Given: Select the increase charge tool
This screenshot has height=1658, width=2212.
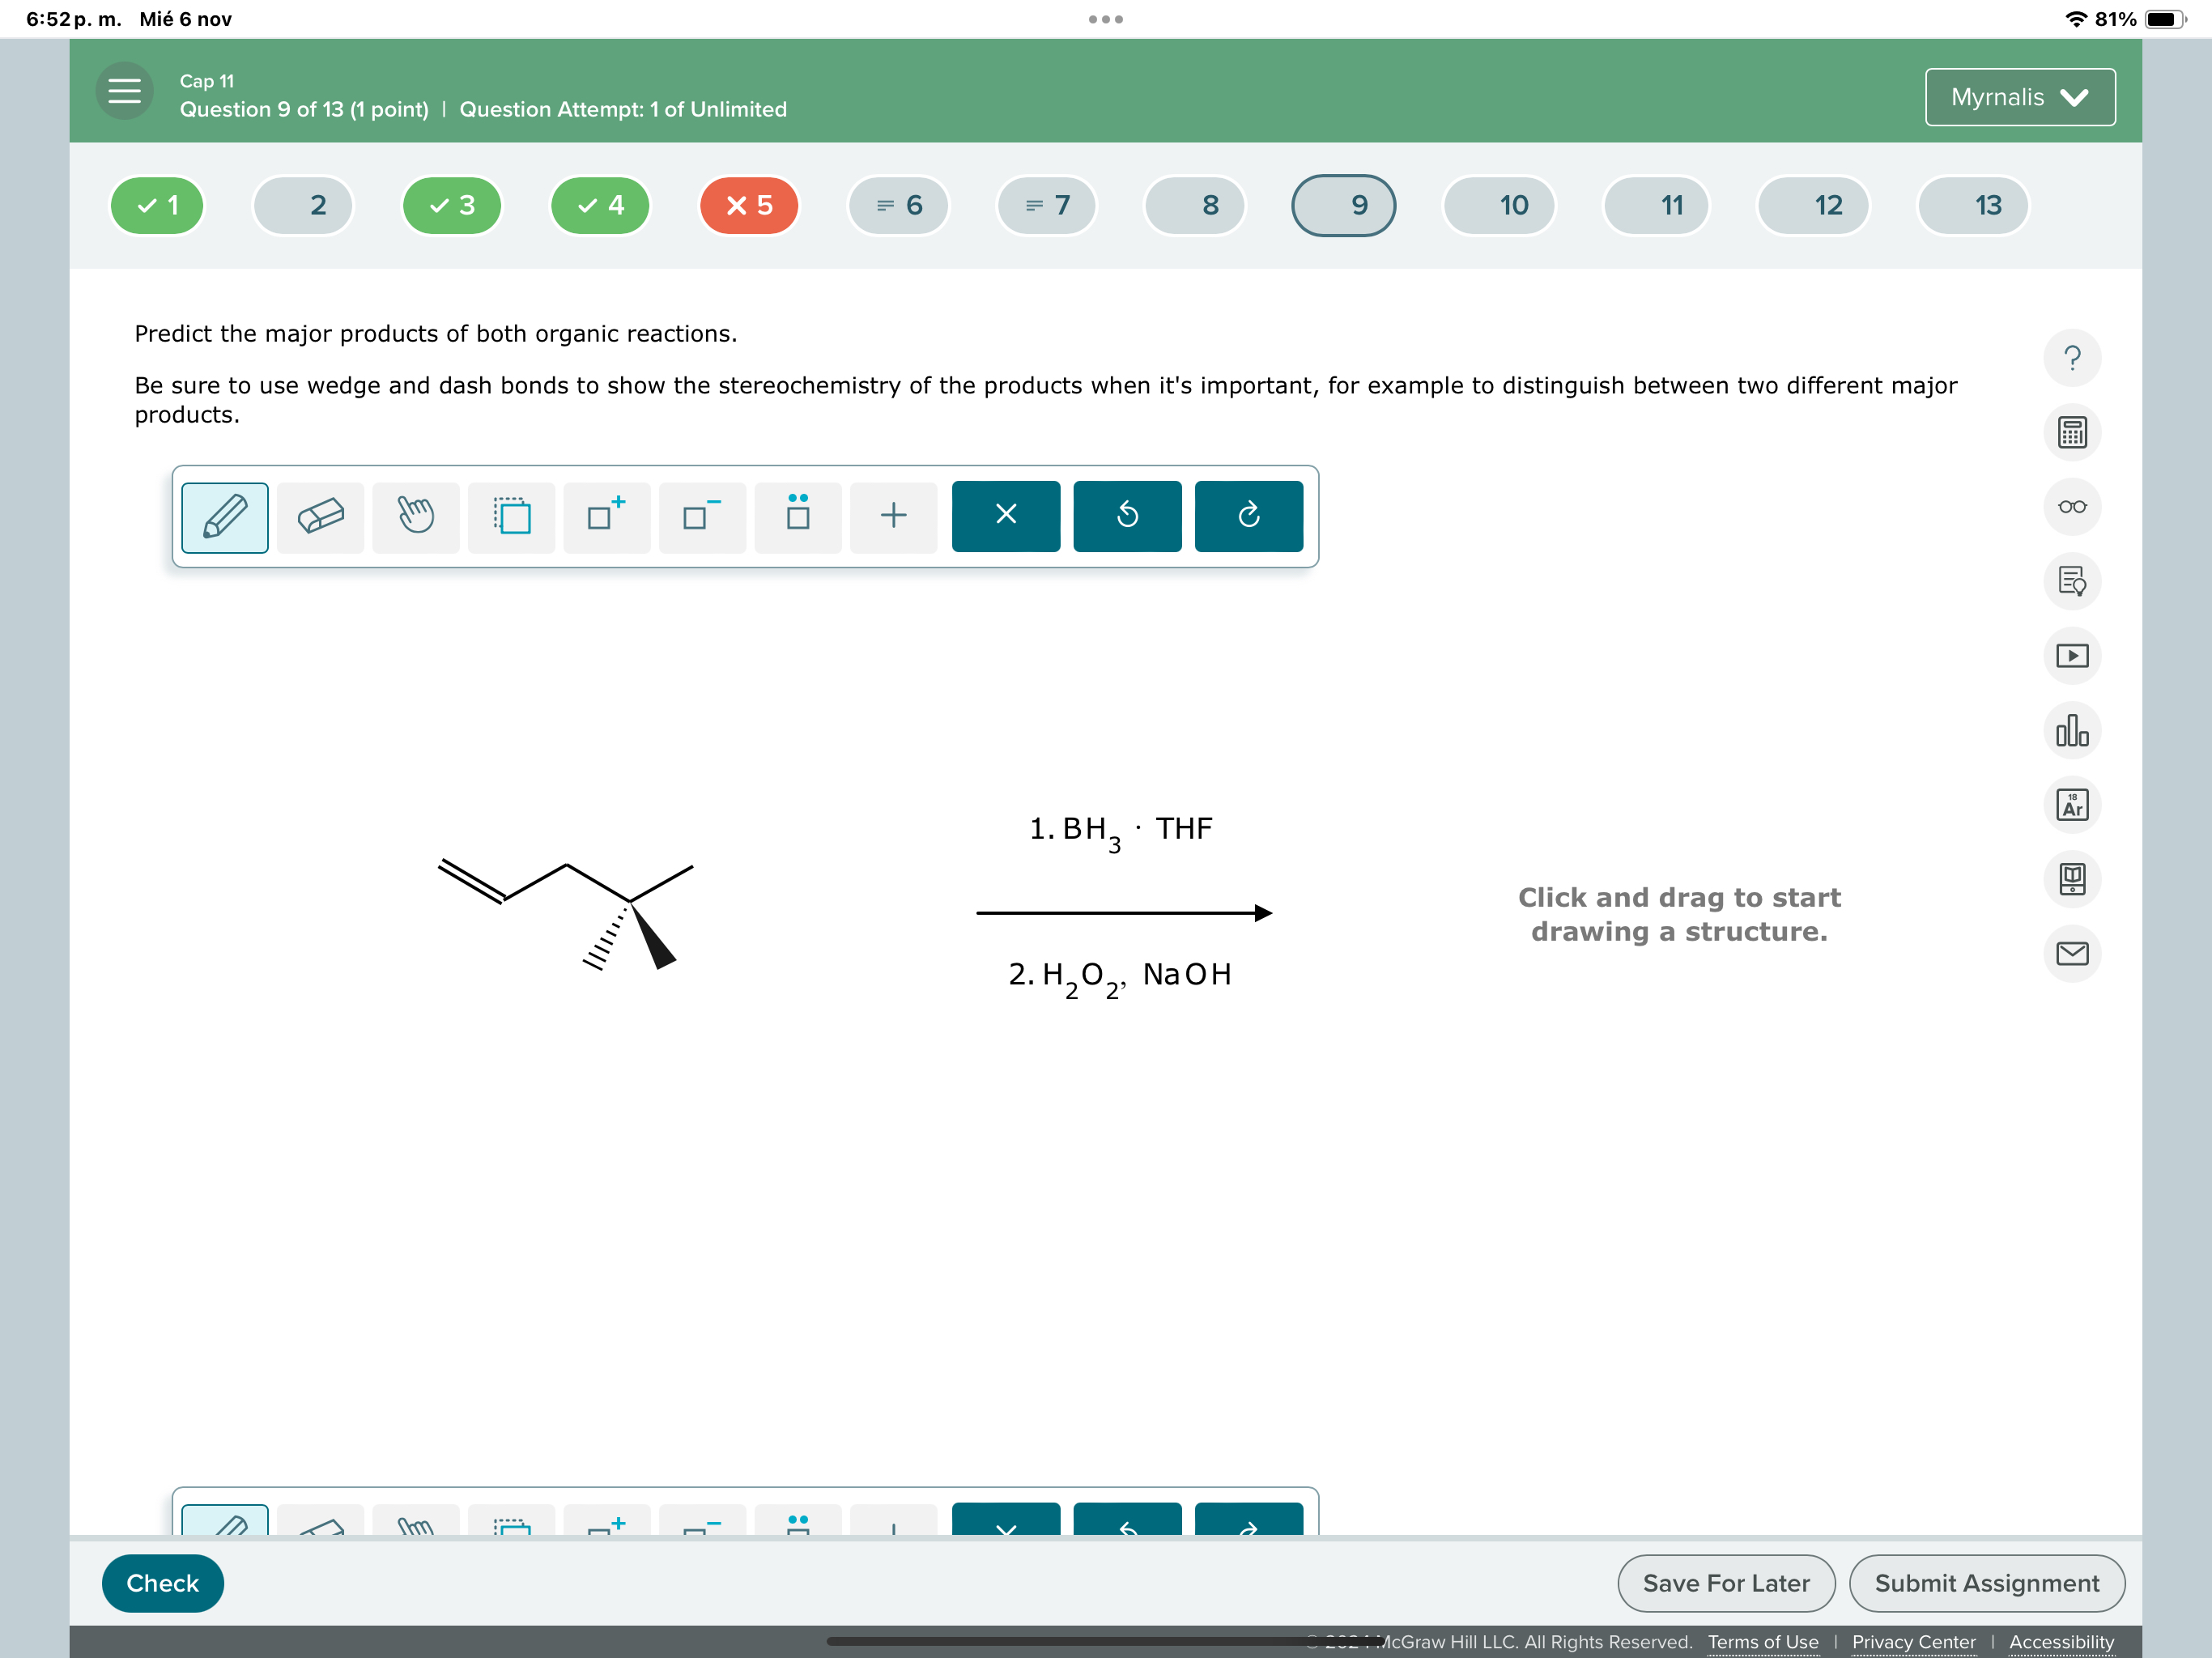Looking at the screenshot, I should 606,516.
